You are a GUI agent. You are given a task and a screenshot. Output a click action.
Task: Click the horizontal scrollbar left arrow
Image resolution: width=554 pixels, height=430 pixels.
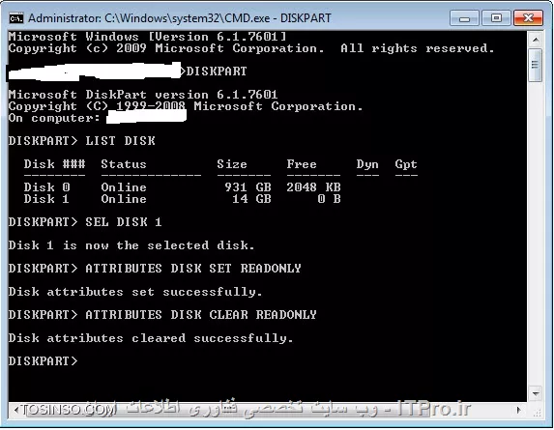15,410
